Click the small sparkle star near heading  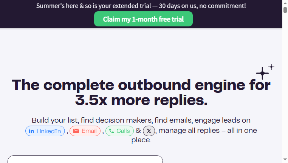[271, 67]
